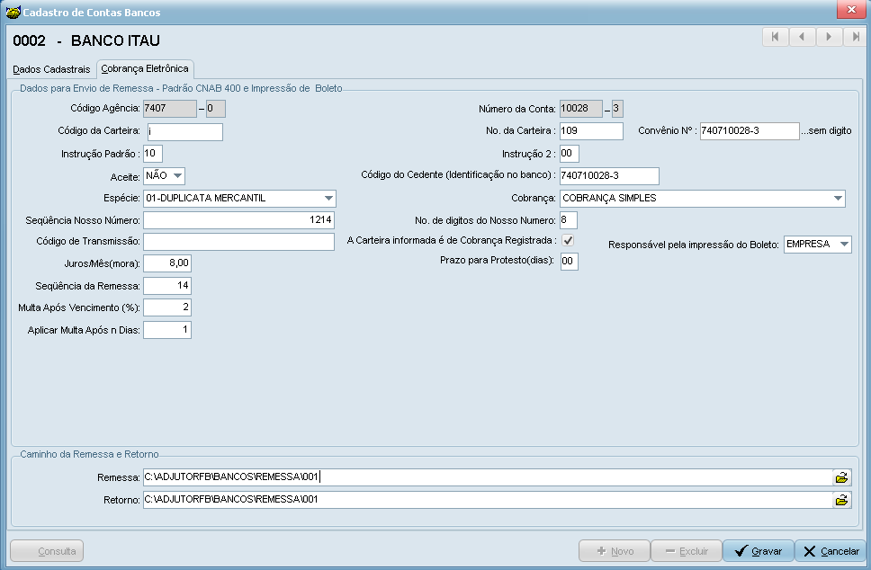This screenshot has width=871, height=570.
Task: Click the agência digit field
Action: point(216,109)
